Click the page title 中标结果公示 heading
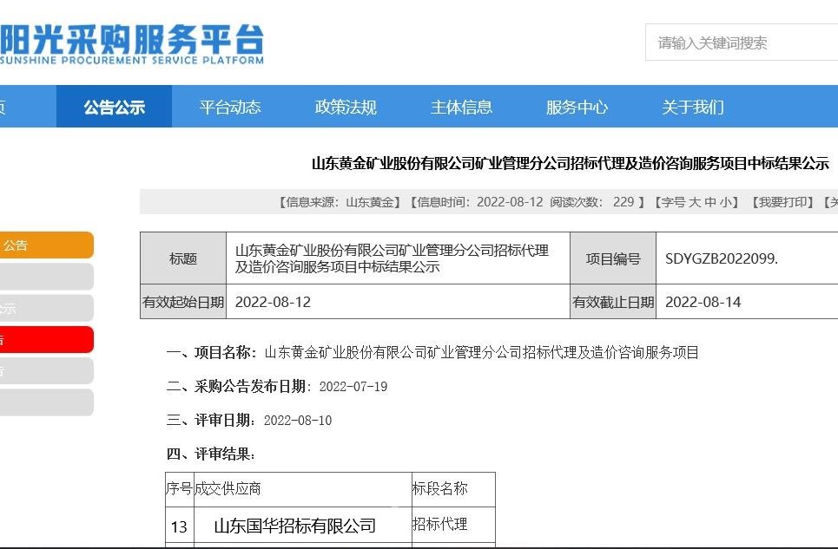838x549 pixels. tap(571, 163)
